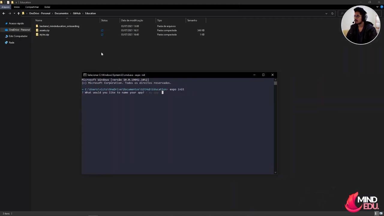
Task: Click the search magnifier in the search box
Action: tap(342, 13)
